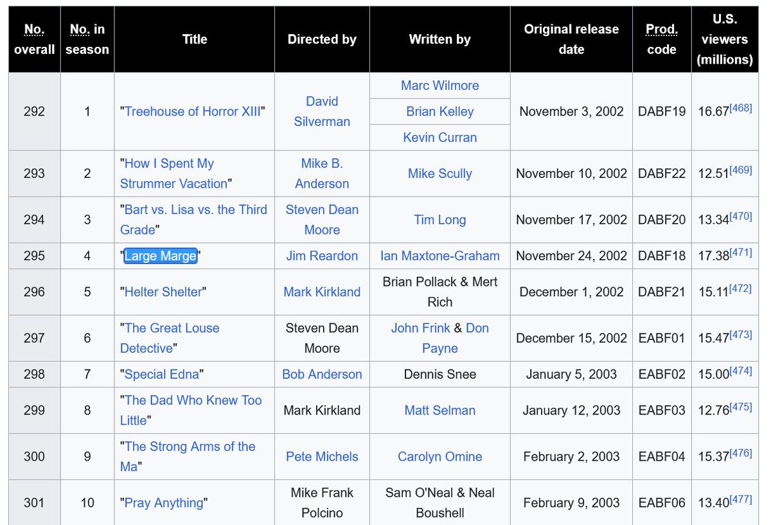771x525 pixels.
Task: Click the highlighted "Large Marge" episode link
Action: pyautogui.click(x=161, y=256)
